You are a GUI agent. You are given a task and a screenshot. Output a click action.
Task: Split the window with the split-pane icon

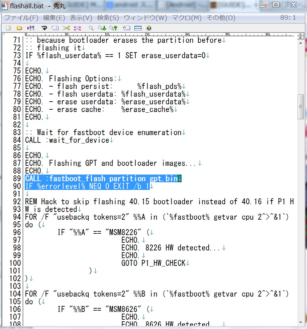[138, 28]
